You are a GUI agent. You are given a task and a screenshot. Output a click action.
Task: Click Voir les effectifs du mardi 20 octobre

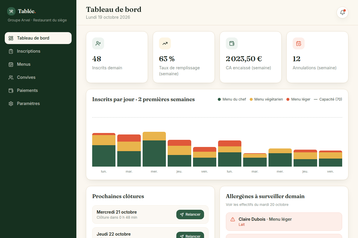[x=257, y=205]
